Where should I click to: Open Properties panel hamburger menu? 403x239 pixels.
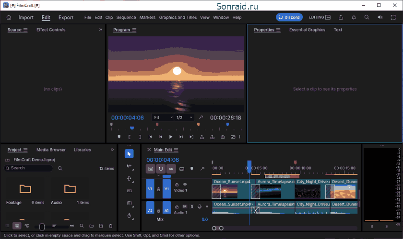278,30
